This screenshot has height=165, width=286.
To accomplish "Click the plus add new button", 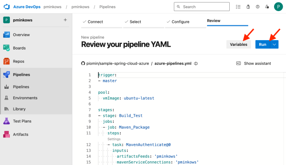I will coord(65,20).
